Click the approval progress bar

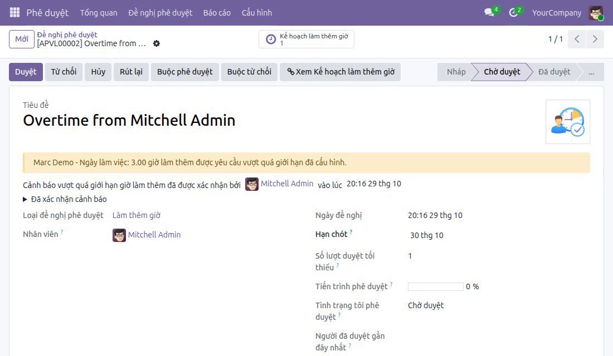tap(436, 286)
